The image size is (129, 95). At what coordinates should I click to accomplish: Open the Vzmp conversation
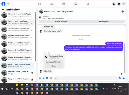(x=17, y=80)
